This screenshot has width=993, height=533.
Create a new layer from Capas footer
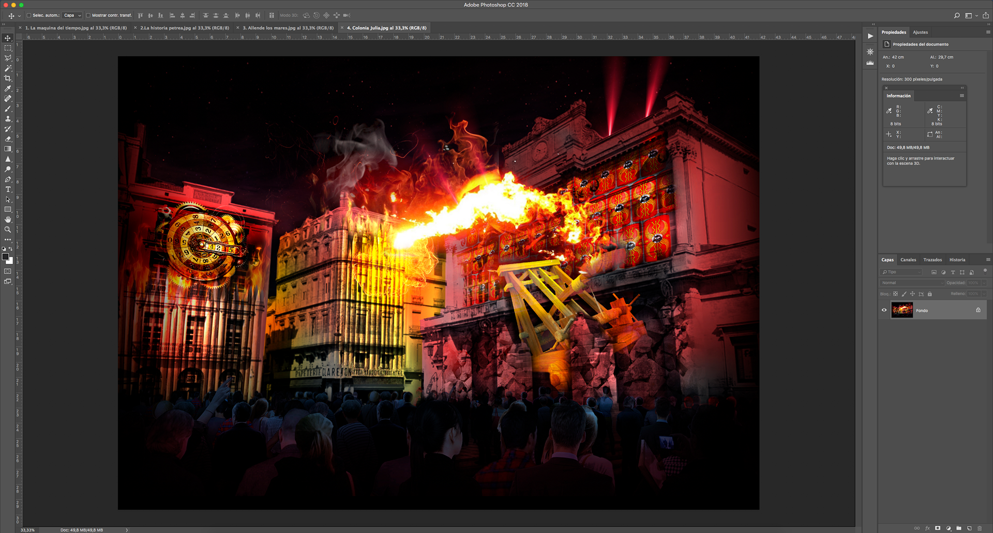[x=969, y=528]
